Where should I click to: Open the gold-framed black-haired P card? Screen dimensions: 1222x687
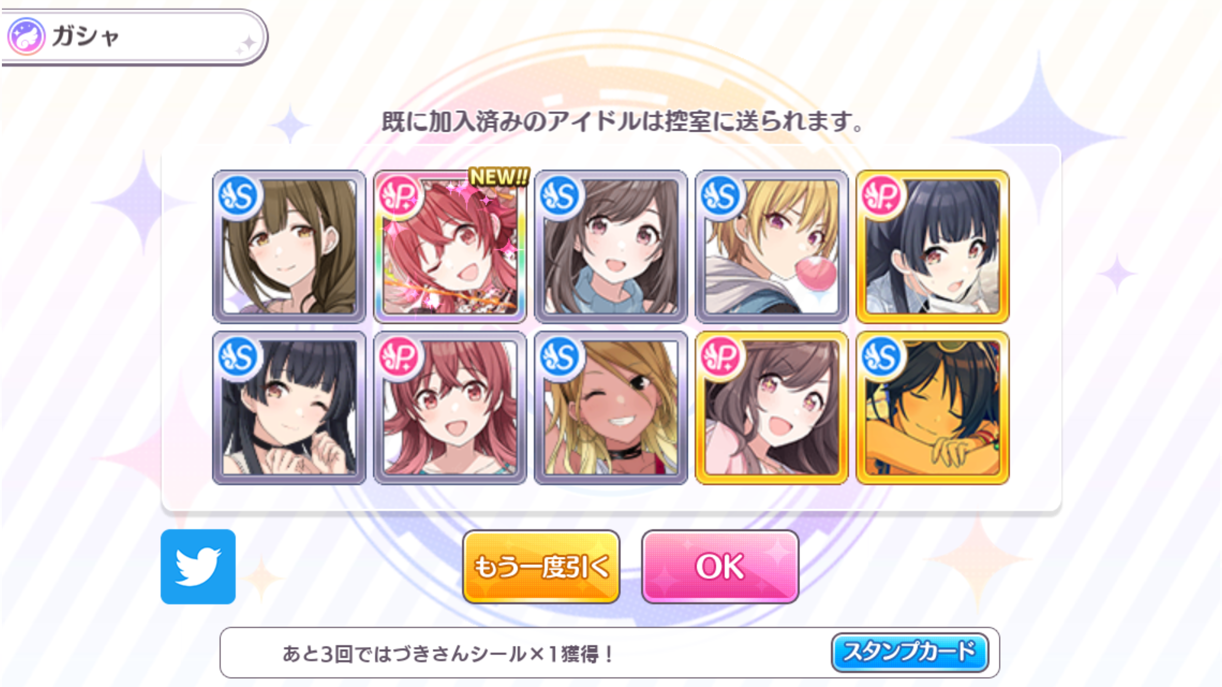[x=932, y=247]
